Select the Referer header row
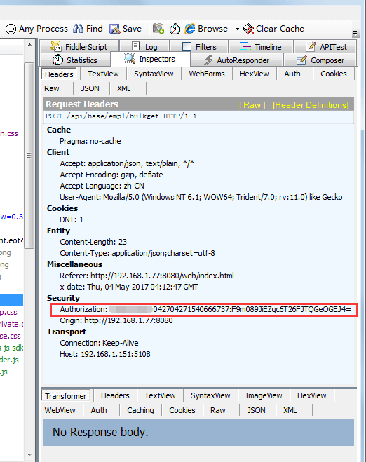 (x=147, y=276)
